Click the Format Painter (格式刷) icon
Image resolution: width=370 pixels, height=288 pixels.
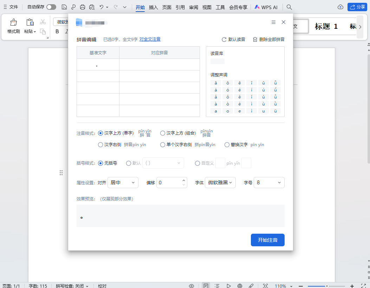tap(13, 22)
